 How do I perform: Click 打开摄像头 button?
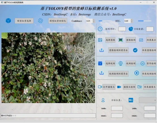pos(109,87)
